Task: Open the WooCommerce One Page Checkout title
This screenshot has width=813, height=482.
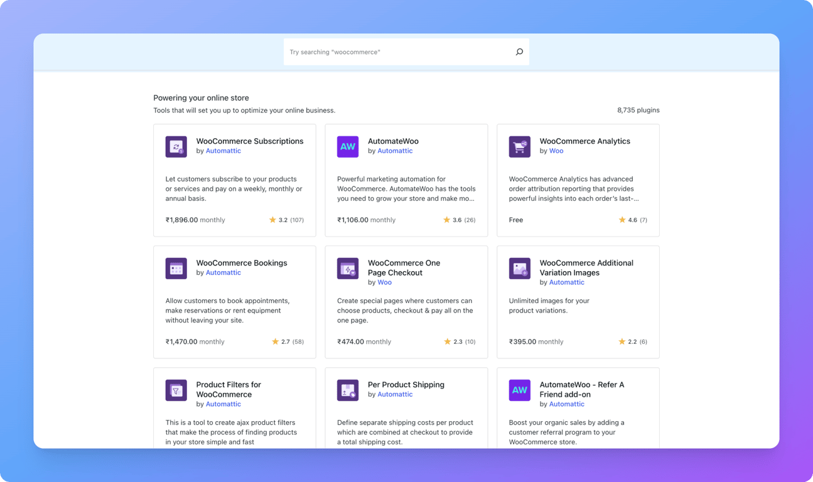Action: [404, 268]
